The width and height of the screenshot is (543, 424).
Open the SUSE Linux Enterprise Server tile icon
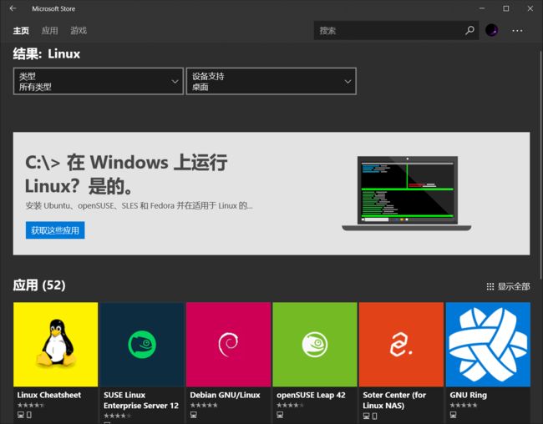coord(142,345)
